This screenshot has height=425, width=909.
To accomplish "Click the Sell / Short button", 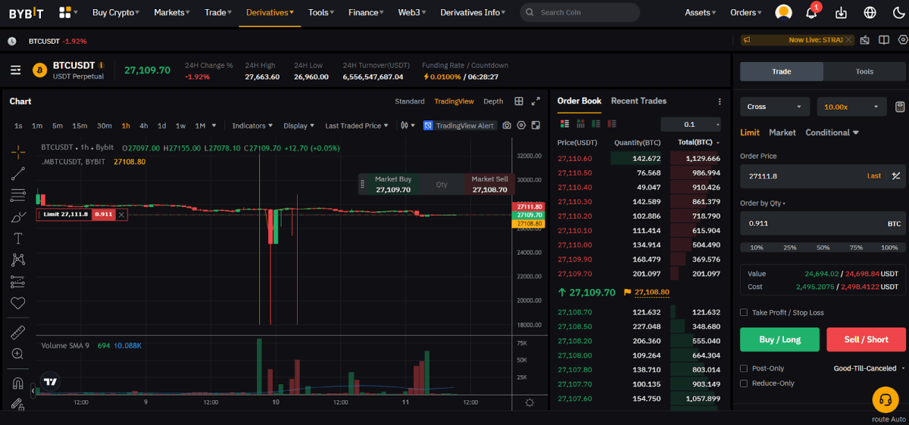I will [867, 340].
